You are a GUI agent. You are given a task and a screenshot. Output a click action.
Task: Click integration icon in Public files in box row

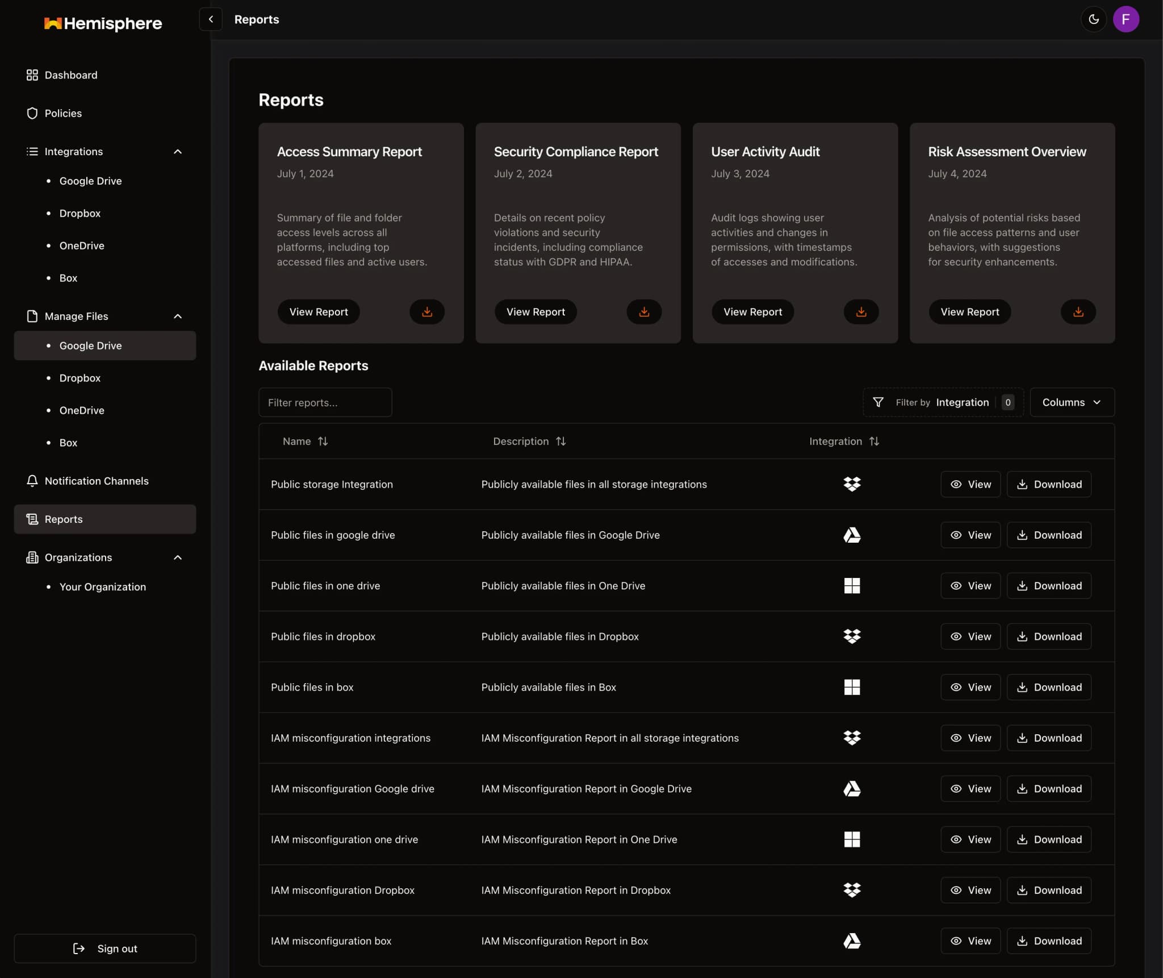[x=852, y=687]
